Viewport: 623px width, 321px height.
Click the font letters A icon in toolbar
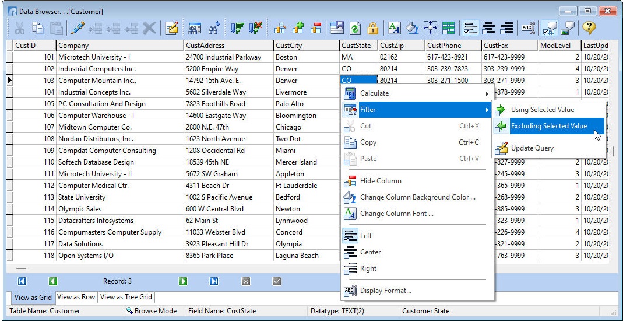pyautogui.click(x=394, y=28)
